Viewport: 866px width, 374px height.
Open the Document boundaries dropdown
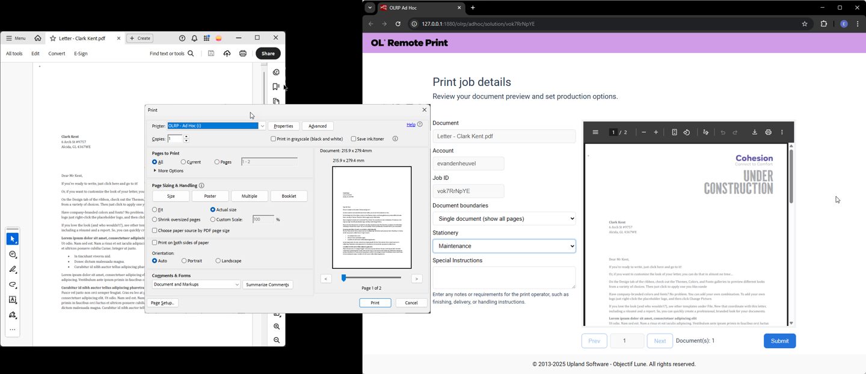click(504, 219)
